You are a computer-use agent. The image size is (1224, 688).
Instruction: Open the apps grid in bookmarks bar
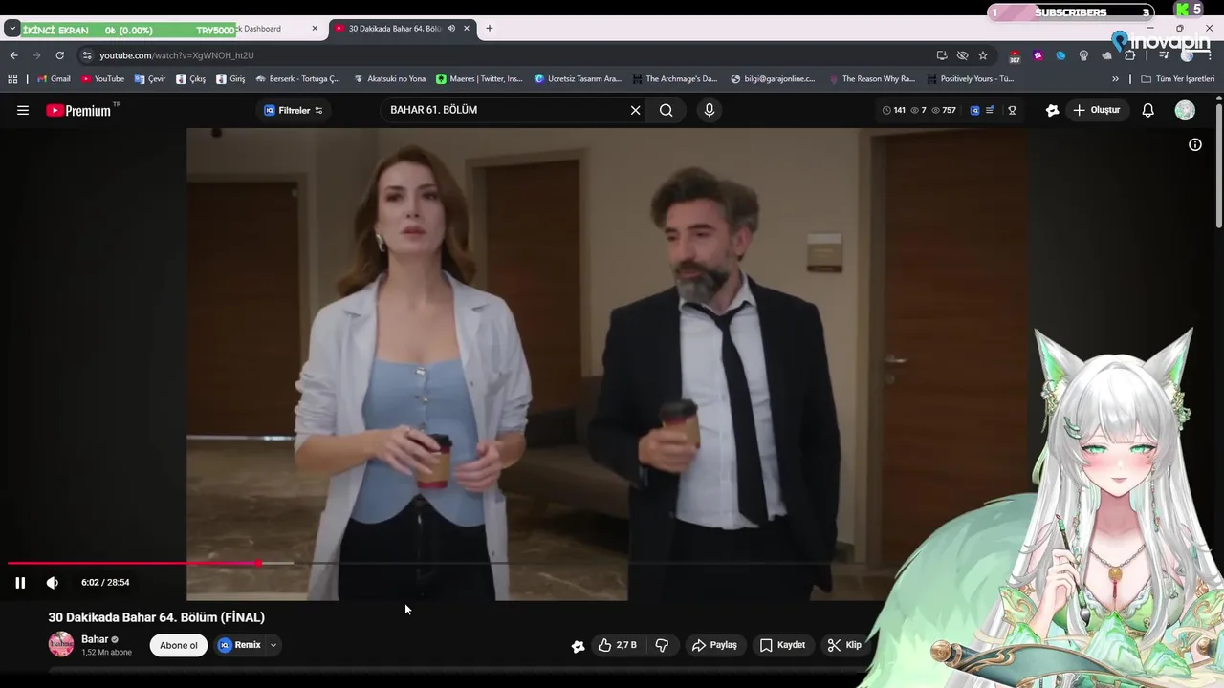[x=13, y=79]
